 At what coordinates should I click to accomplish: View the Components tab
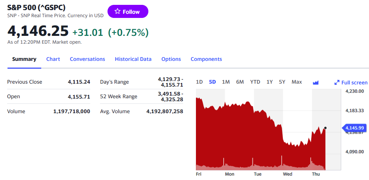click(x=206, y=59)
